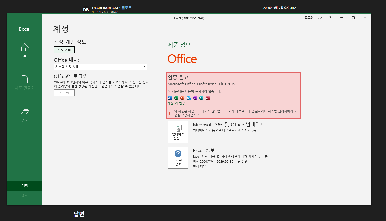Click the '현재 채널' text
The image size is (386, 221).
pos(199,166)
